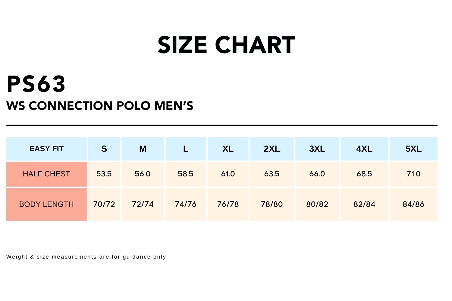
Task: Click the SIZE CHART title
Action: click(226, 45)
